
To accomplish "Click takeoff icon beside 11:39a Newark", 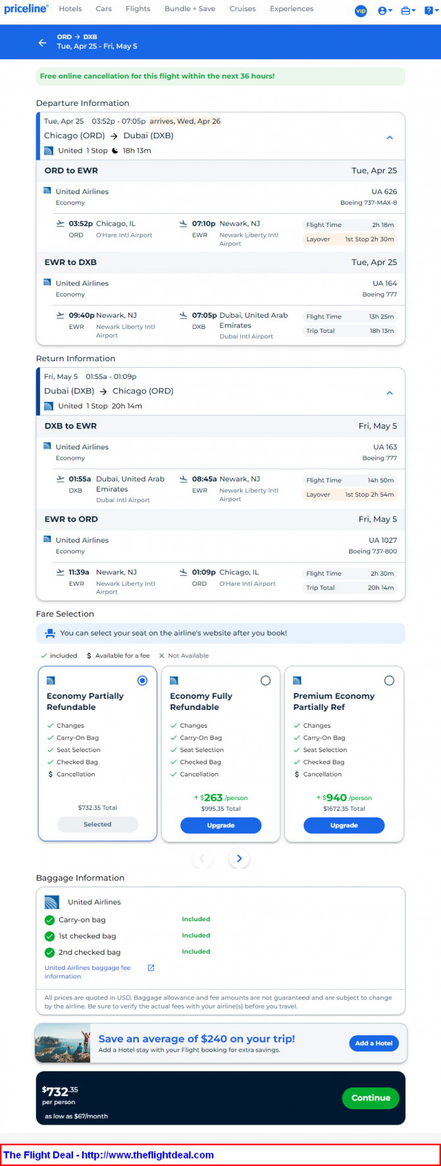I will tap(61, 572).
